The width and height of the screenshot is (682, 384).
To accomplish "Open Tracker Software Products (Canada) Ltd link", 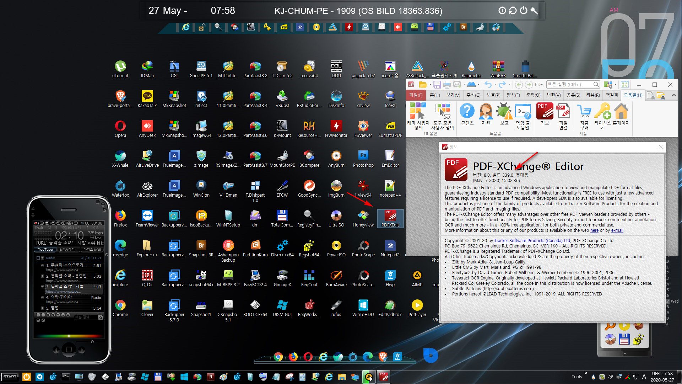I will click(532, 241).
